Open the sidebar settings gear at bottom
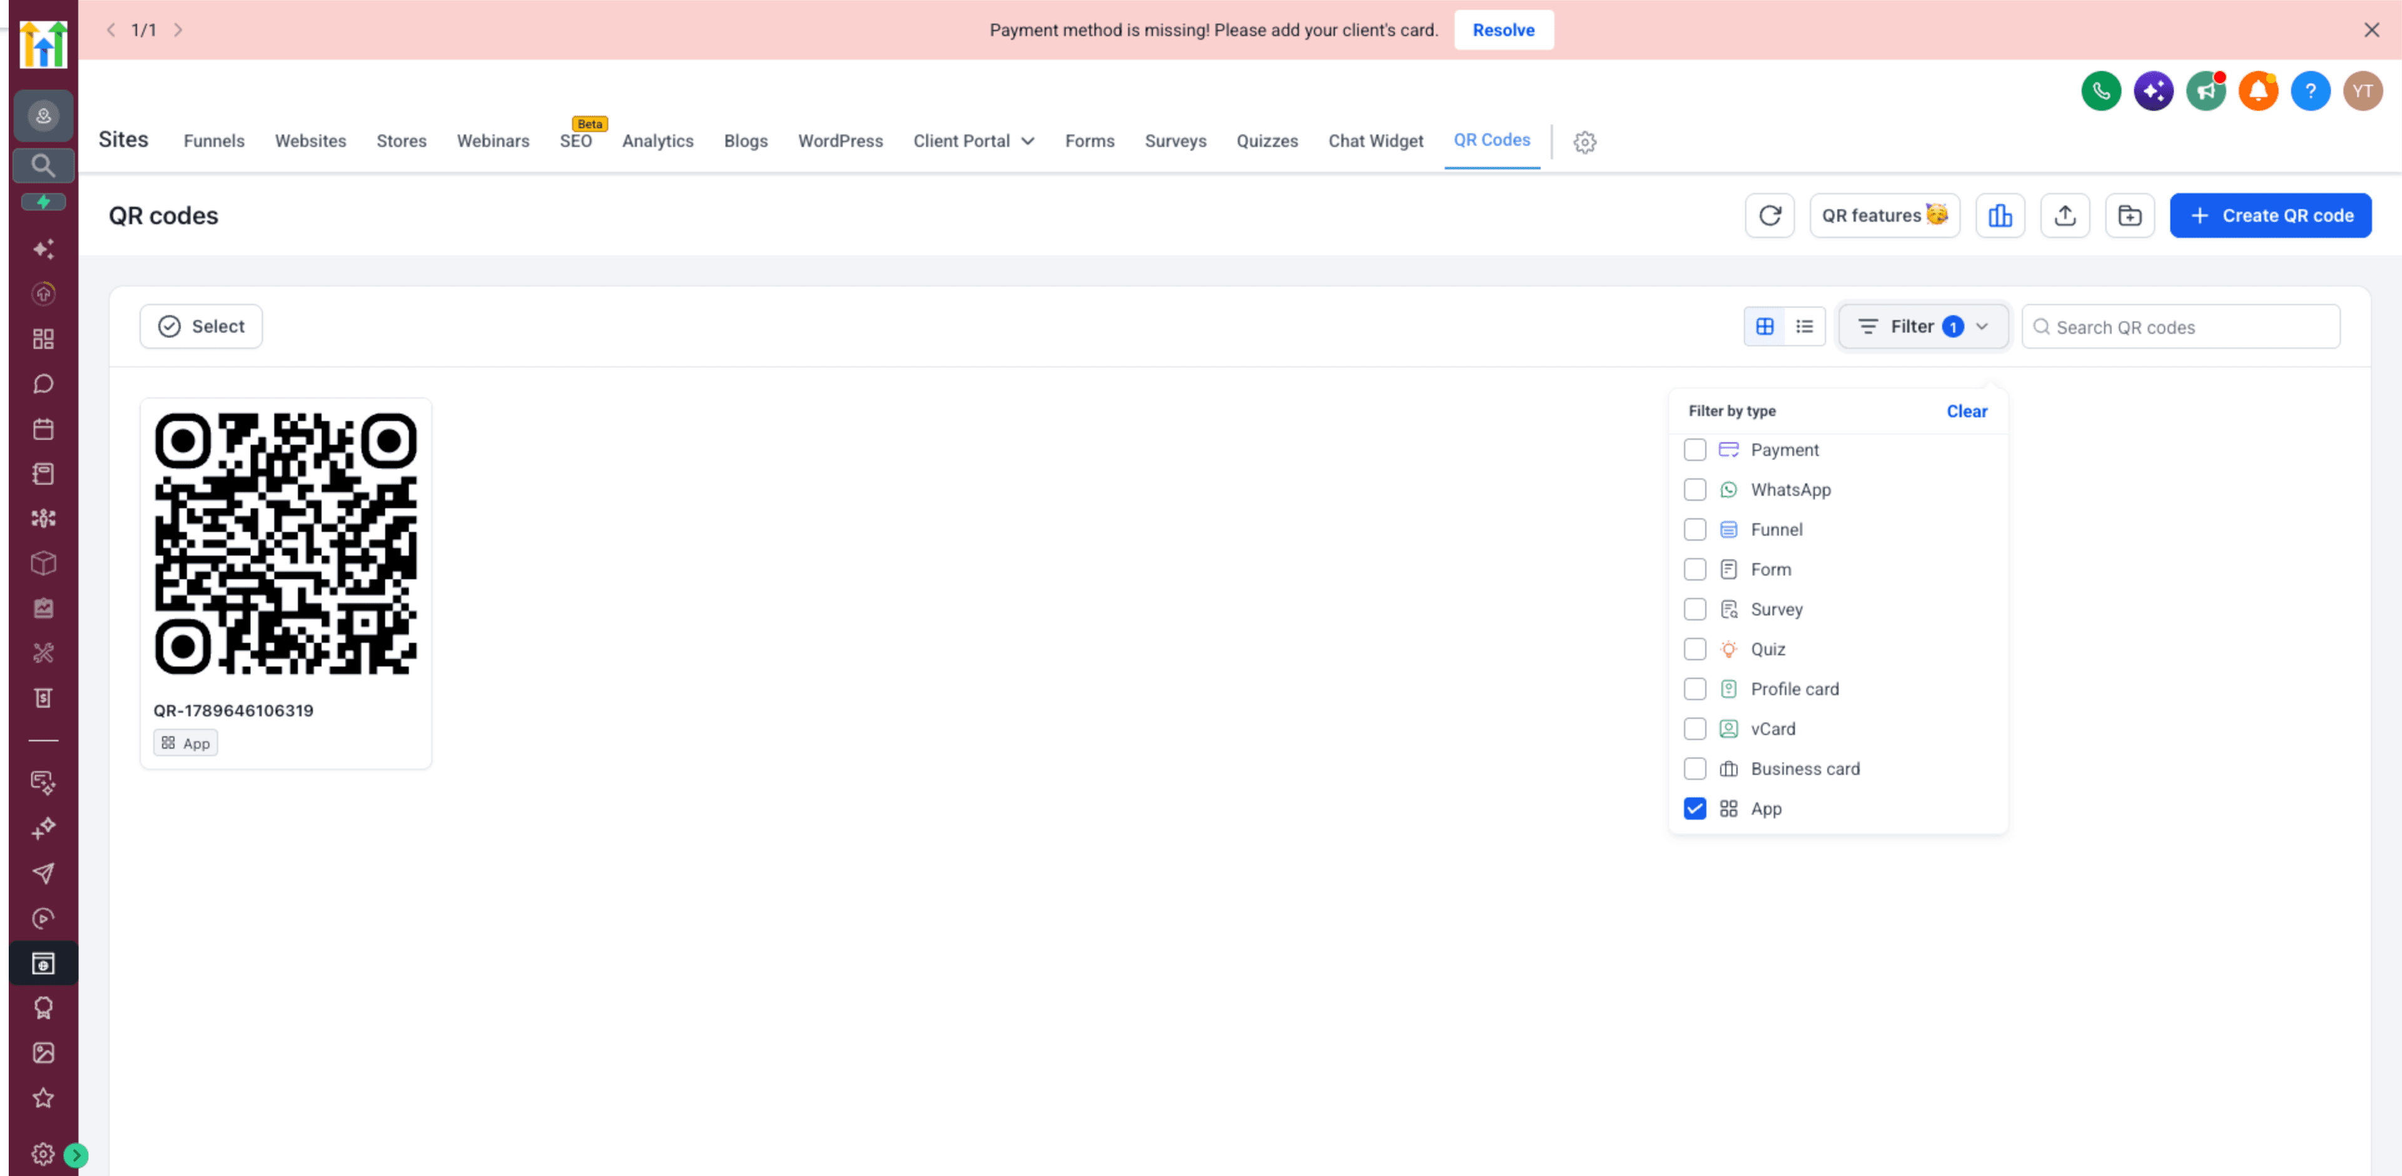The image size is (2402, 1176). tap(43, 1153)
